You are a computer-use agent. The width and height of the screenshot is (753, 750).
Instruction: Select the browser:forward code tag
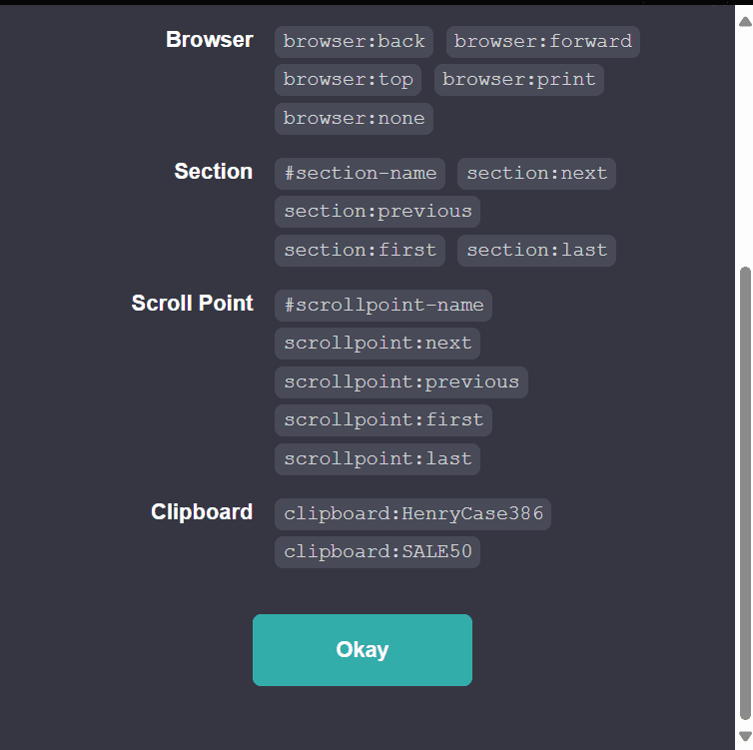click(542, 42)
